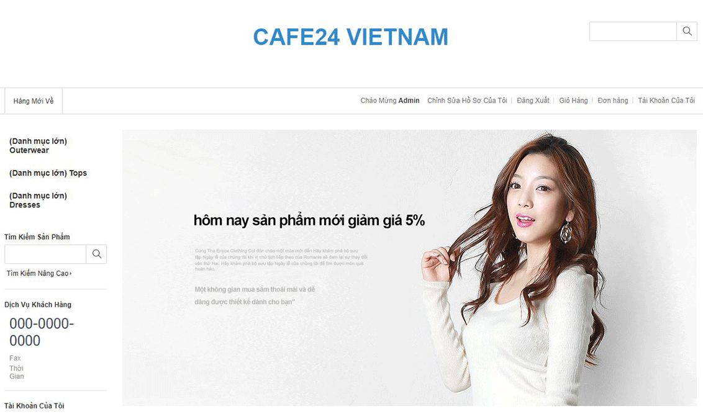Open Tài Khoản Của Tôi in top navigation
Screen dimensions: 703x414
coord(666,101)
